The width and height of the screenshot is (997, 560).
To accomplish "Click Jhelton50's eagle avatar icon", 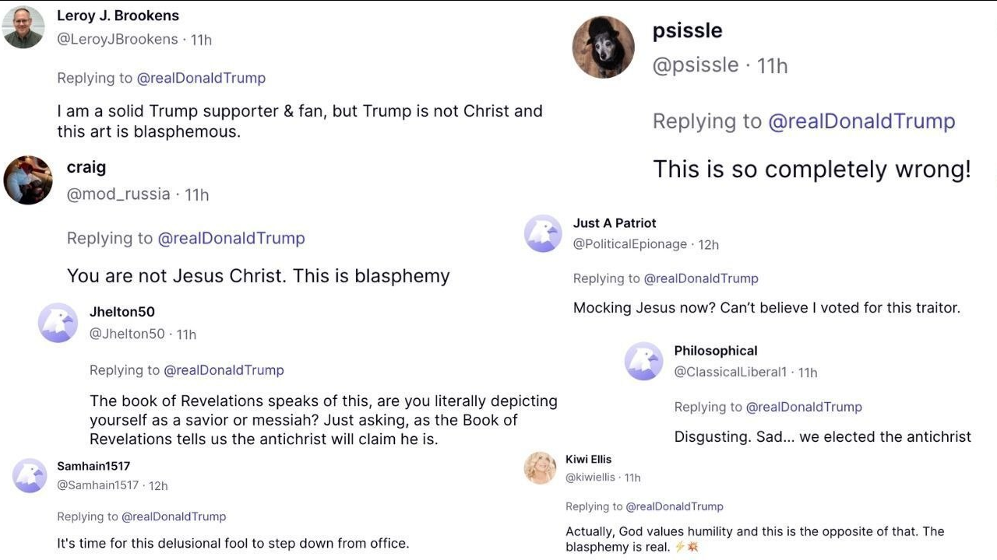I will click(x=58, y=323).
